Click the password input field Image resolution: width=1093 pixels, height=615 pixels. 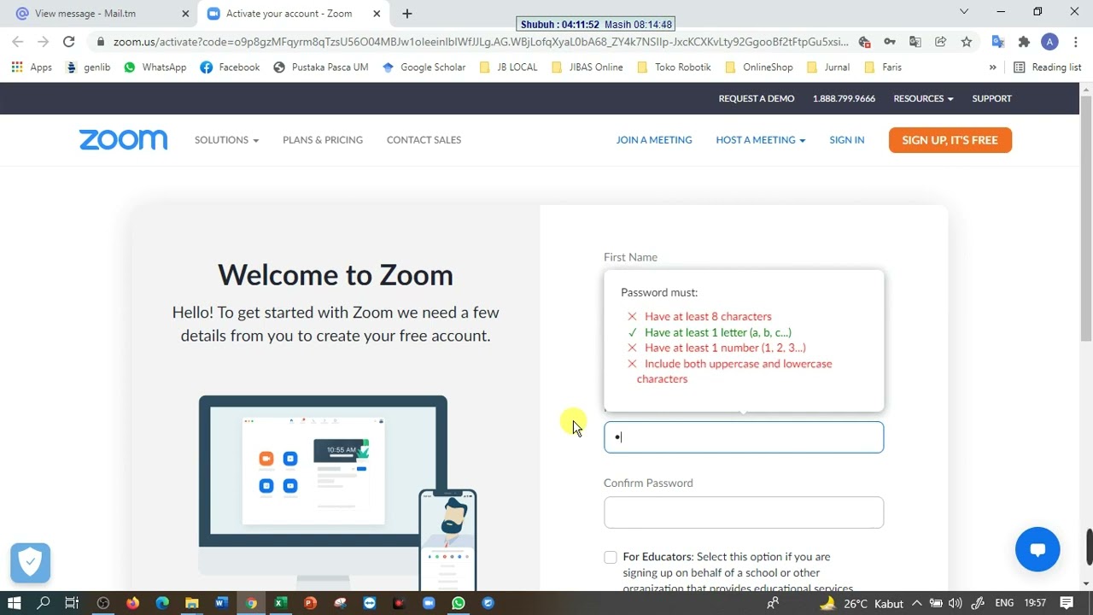point(744,437)
